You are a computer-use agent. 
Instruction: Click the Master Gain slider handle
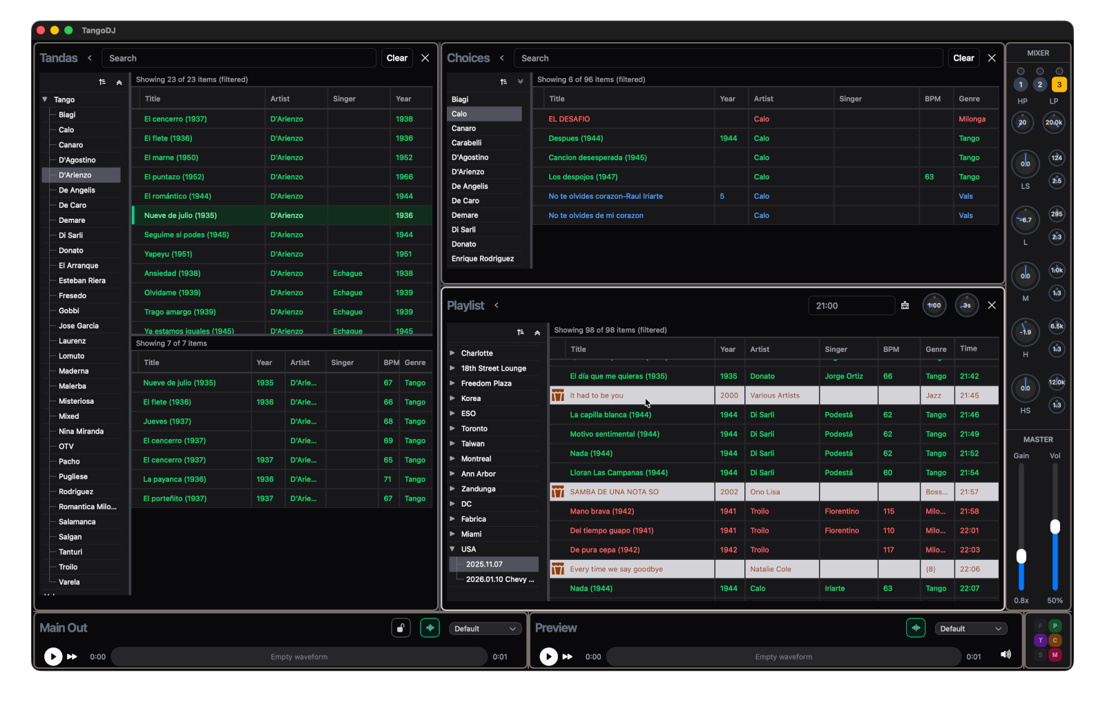[x=1021, y=556]
